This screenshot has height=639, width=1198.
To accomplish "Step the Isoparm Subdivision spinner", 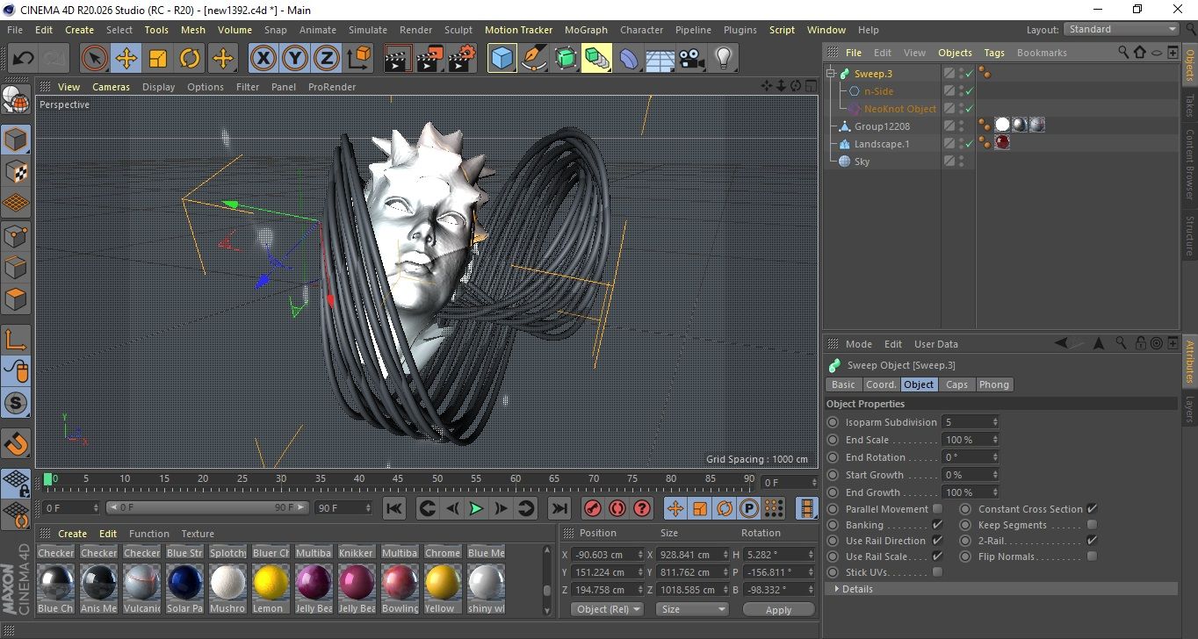I will (x=995, y=422).
